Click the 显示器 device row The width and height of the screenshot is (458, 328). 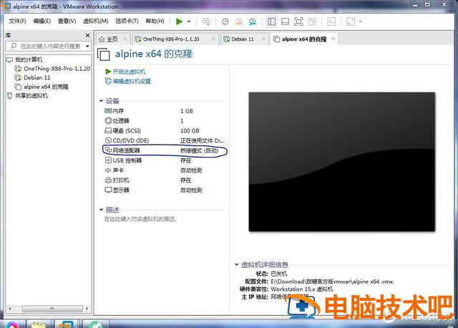tap(165, 190)
